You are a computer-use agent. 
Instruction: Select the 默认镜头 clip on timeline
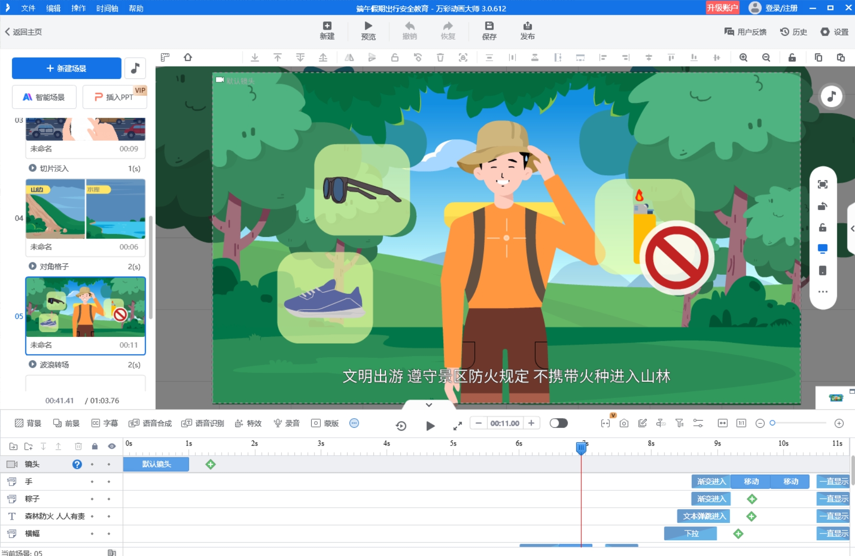point(156,464)
